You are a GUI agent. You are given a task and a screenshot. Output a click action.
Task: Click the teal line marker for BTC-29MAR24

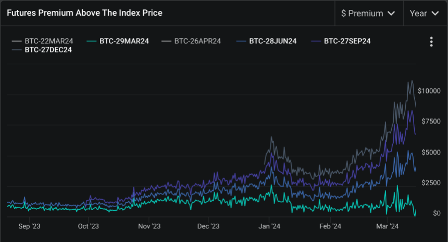click(91, 41)
